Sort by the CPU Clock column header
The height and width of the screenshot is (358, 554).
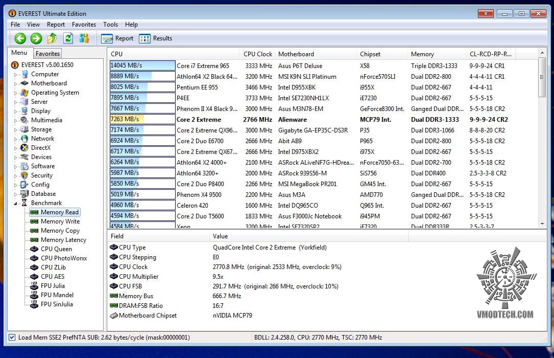point(257,54)
